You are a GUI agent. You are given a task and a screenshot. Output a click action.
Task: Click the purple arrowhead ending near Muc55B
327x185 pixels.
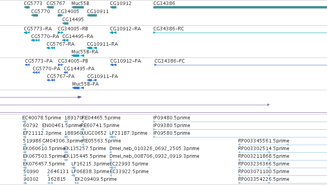tap(80, 97)
